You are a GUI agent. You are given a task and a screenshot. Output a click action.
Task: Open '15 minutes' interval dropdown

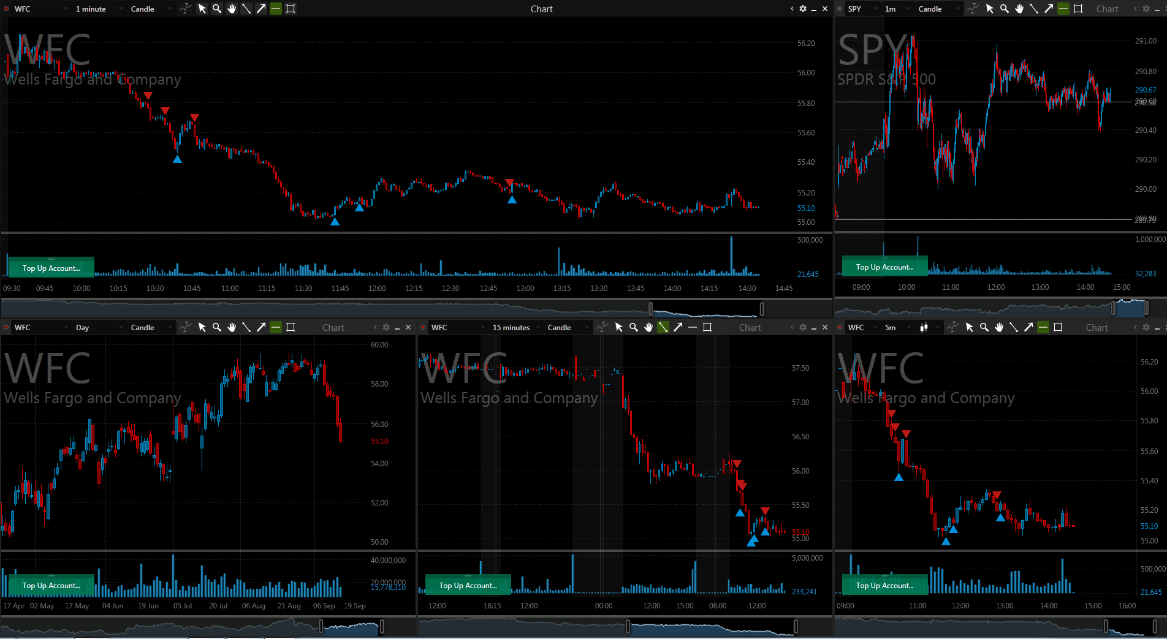tap(516, 327)
